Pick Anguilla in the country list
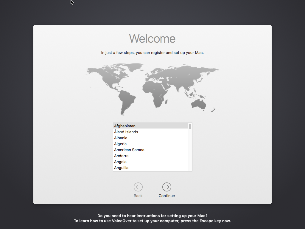The image size is (305, 229). [x=121, y=168]
